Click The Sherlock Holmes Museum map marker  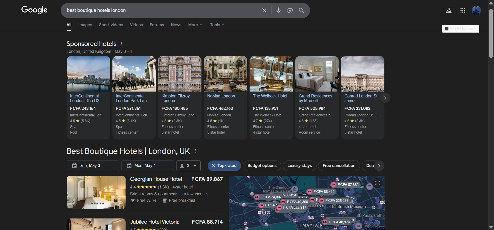[x=295, y=189]
